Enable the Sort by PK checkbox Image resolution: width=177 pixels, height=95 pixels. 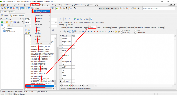pyautogui.click(x=122, y=31)
